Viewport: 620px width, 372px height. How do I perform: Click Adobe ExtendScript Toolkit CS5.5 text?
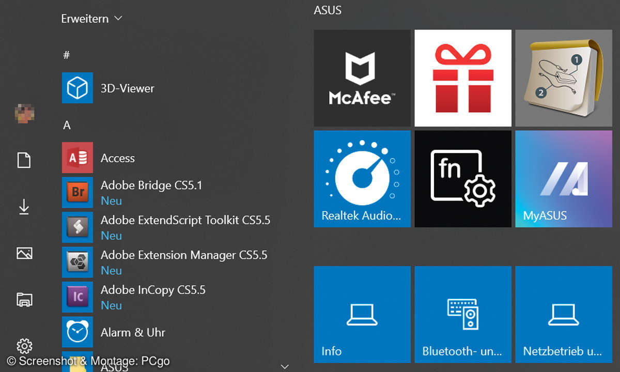click(x=185, y=220)
